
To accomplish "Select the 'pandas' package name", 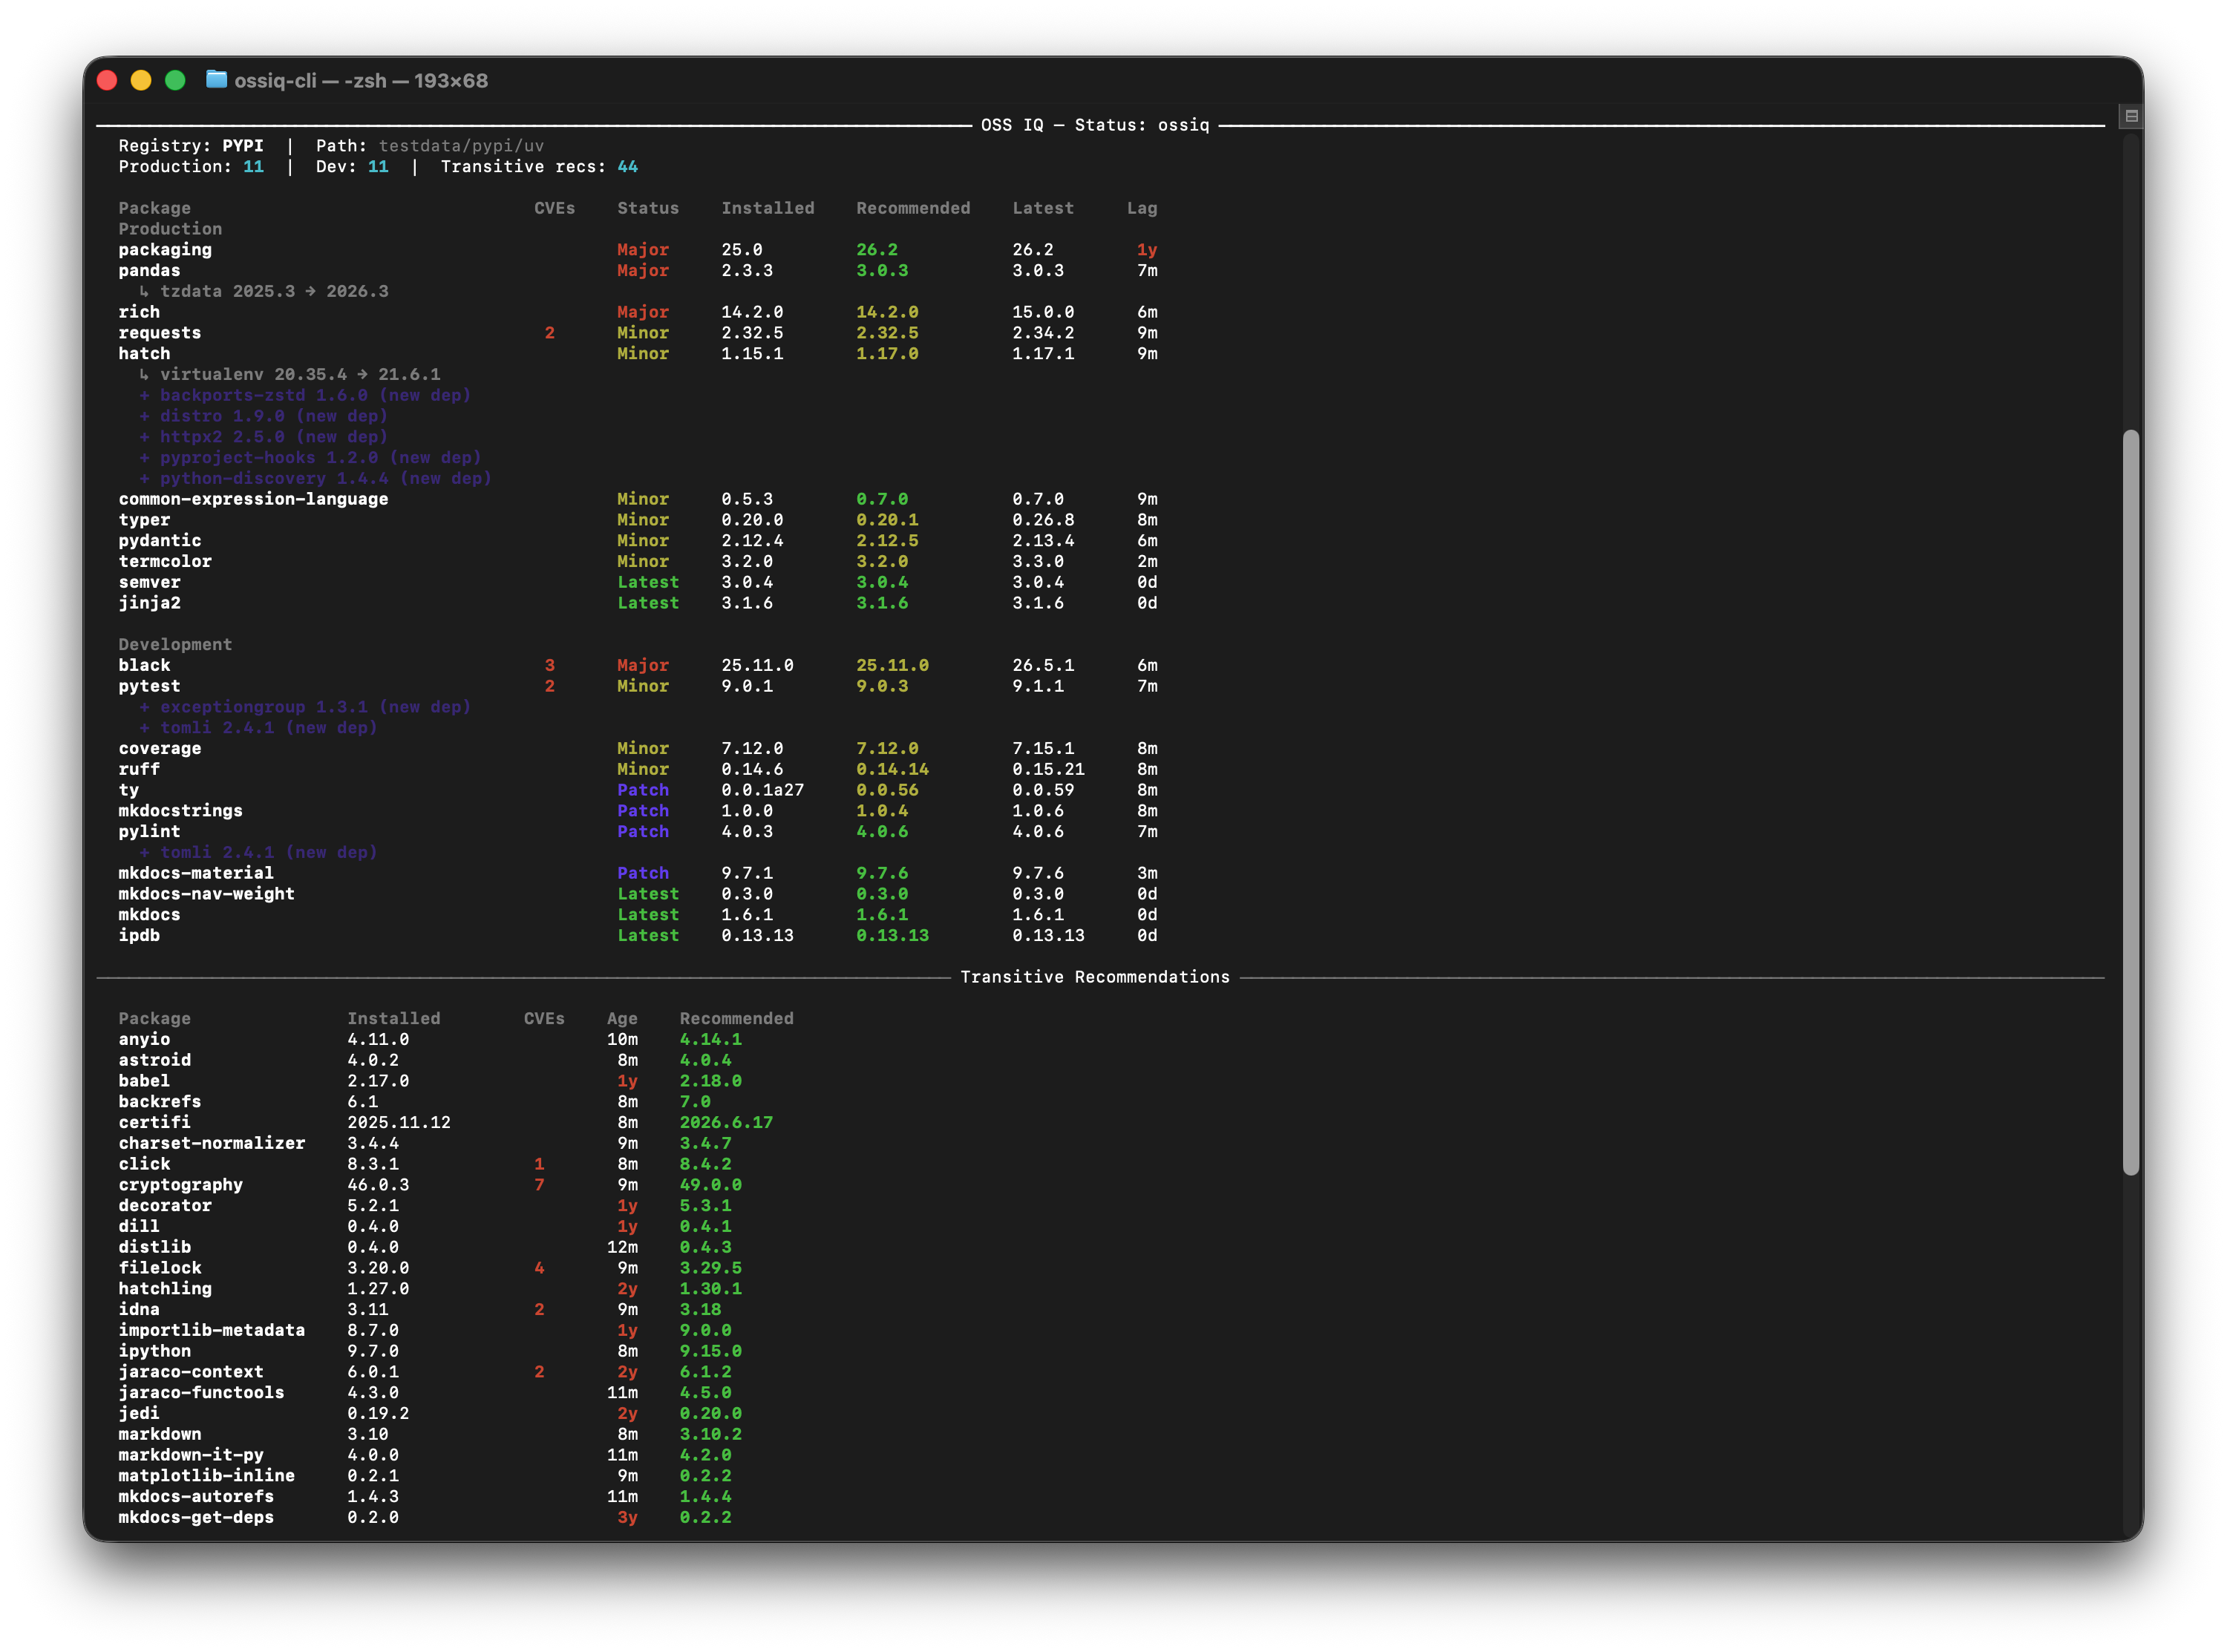I will click(x=149, y=271).
